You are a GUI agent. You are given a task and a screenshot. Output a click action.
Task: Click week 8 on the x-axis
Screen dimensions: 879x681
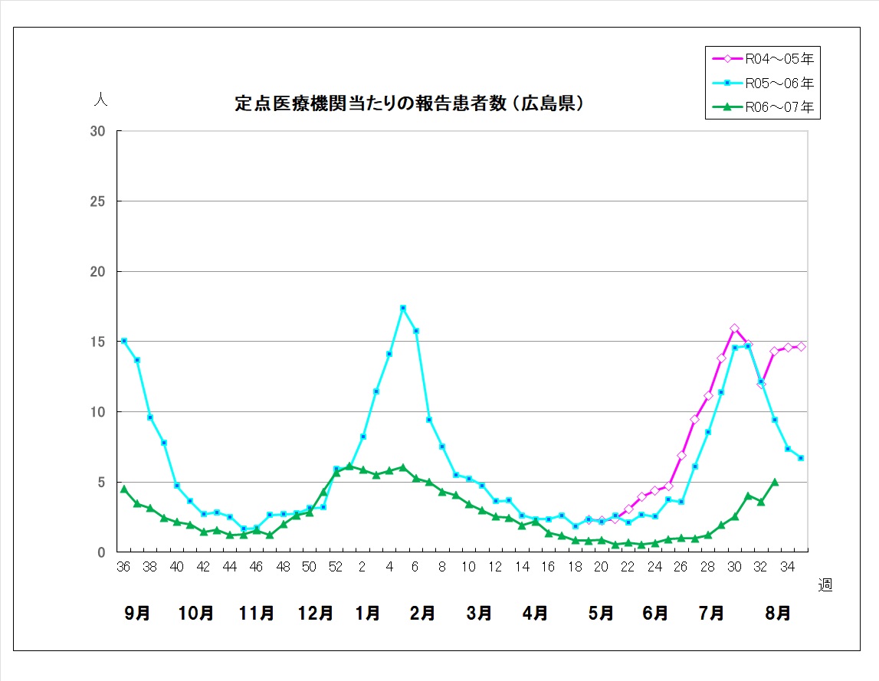[441, 567]
